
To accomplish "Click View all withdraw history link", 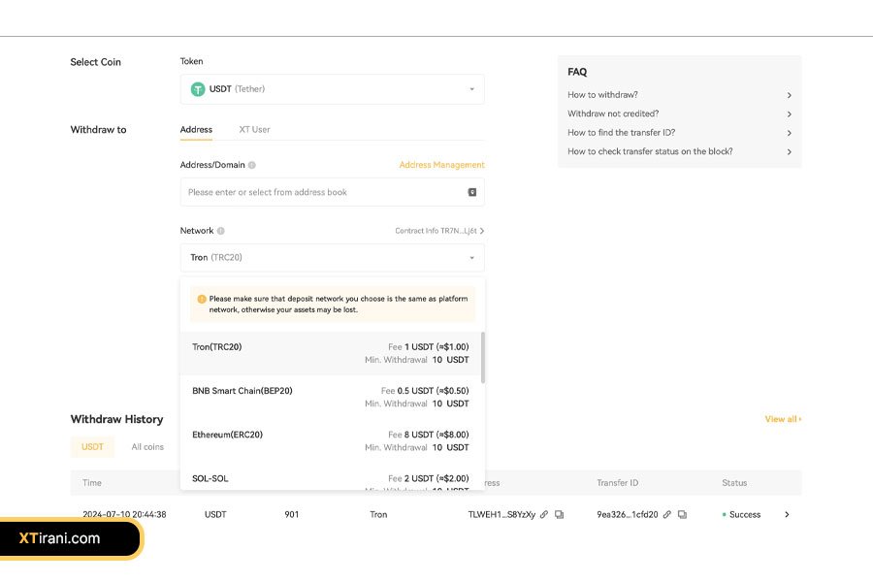I will pyautogui.click(x=783, y=419).
